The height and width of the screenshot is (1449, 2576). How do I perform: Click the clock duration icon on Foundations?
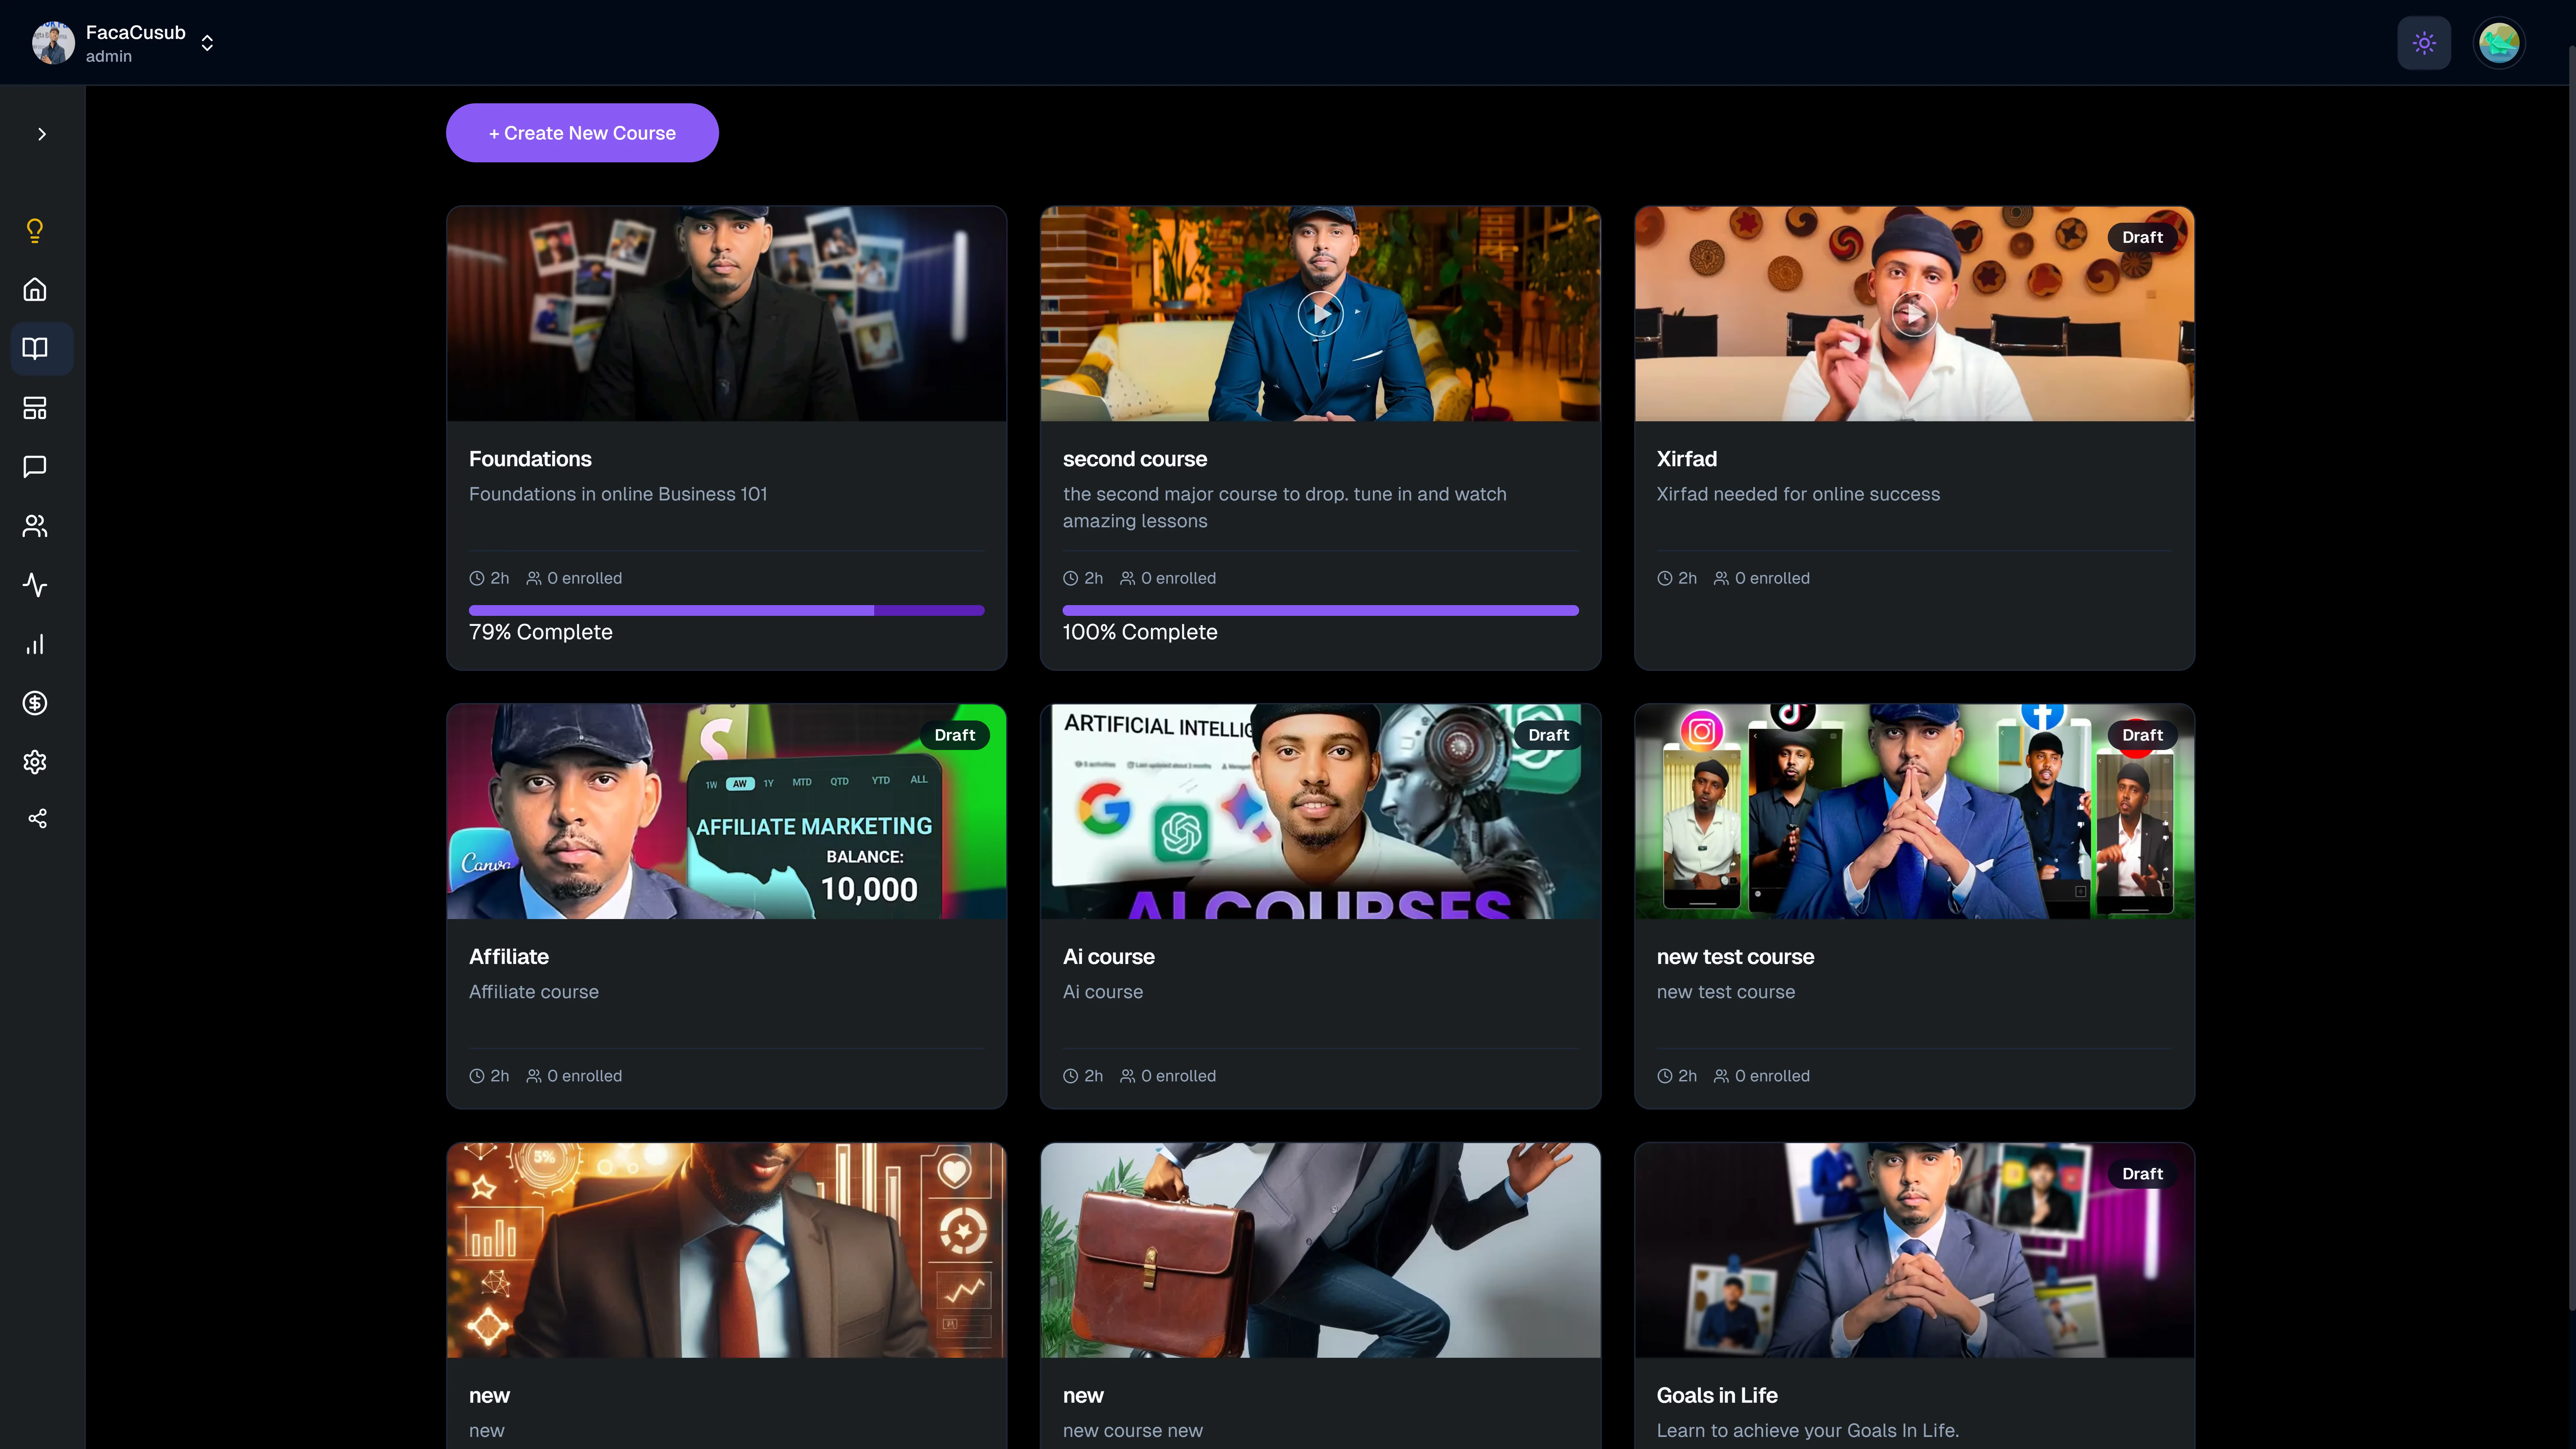click(477, 578)
